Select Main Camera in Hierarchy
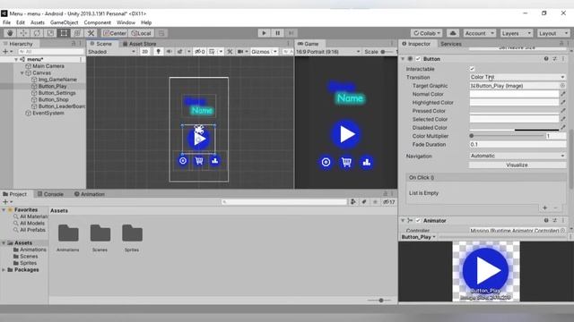574x322 pixels. pyautogui.click(x=48, y=66)
